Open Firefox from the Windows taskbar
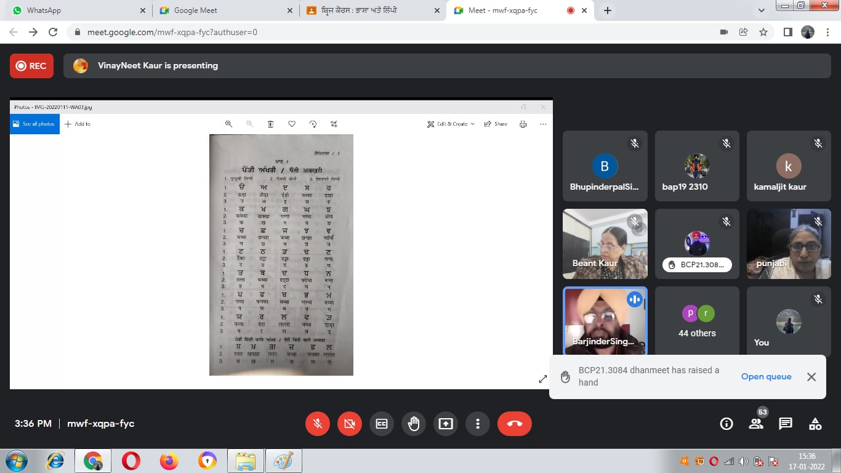Screen dimensions: 841x473 click(169, 461)
